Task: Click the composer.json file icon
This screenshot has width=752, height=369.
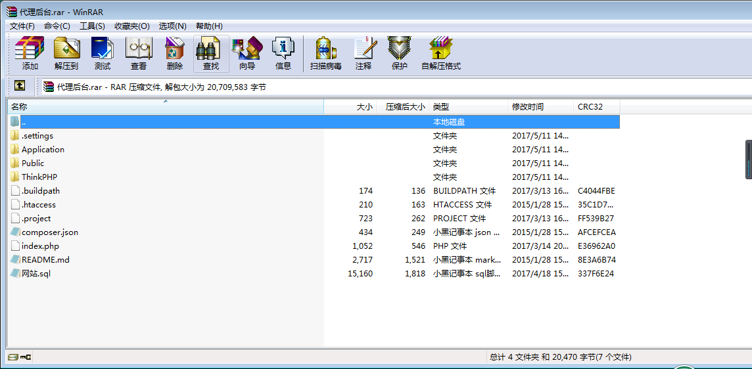Action: [x=15, y=232]
